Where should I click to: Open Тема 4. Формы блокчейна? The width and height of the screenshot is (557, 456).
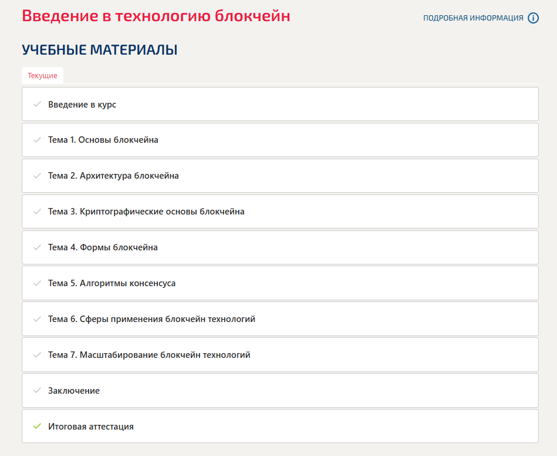pos(103,247)
